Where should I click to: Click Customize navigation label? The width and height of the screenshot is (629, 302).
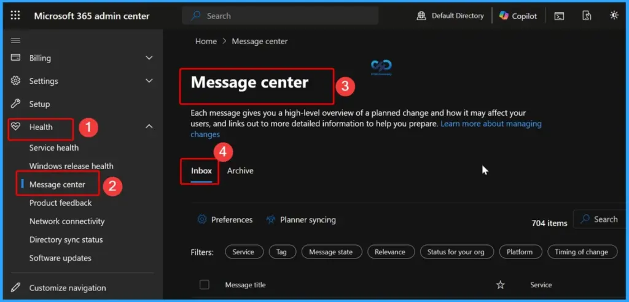coord(68,287)
